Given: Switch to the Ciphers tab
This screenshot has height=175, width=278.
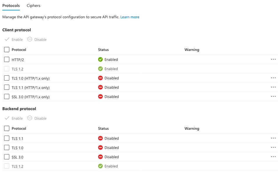Looking at the screenshot, I should tap(33, 6).
